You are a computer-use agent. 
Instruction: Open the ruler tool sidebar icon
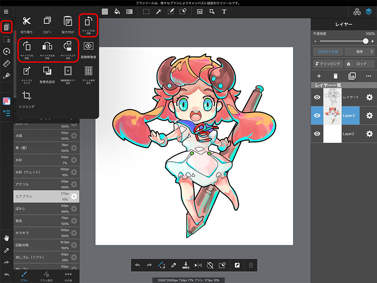click(6, 63)
